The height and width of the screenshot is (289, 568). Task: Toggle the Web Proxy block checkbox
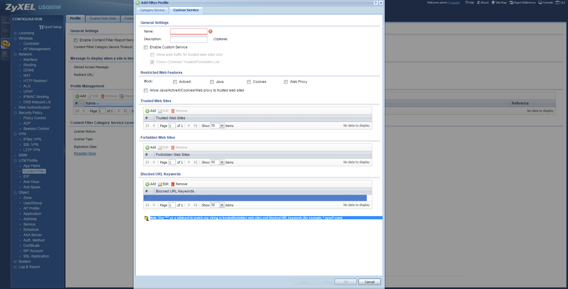[x=286, y=82]
